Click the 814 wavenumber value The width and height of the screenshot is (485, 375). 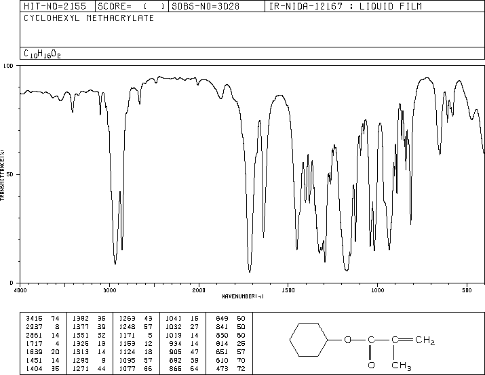tap(222, 343)
